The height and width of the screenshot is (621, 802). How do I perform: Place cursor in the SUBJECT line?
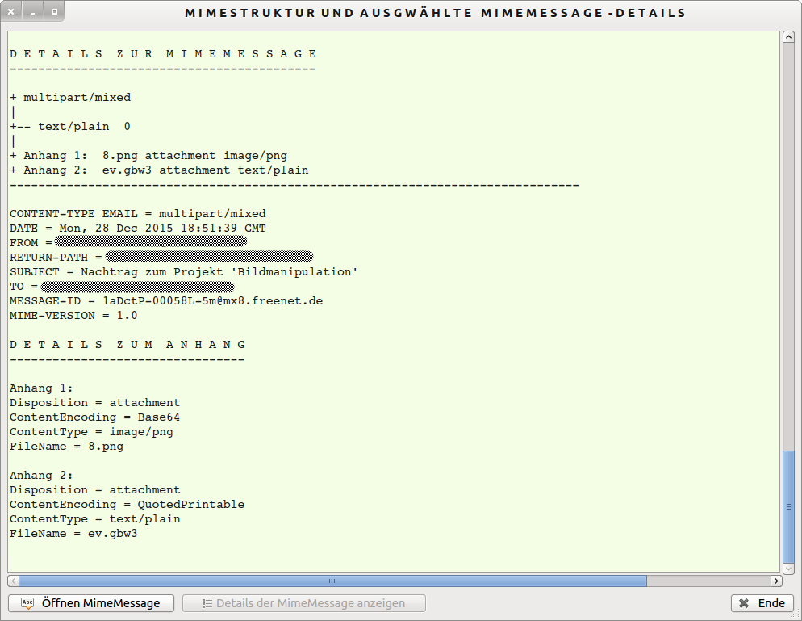[183, 272]
